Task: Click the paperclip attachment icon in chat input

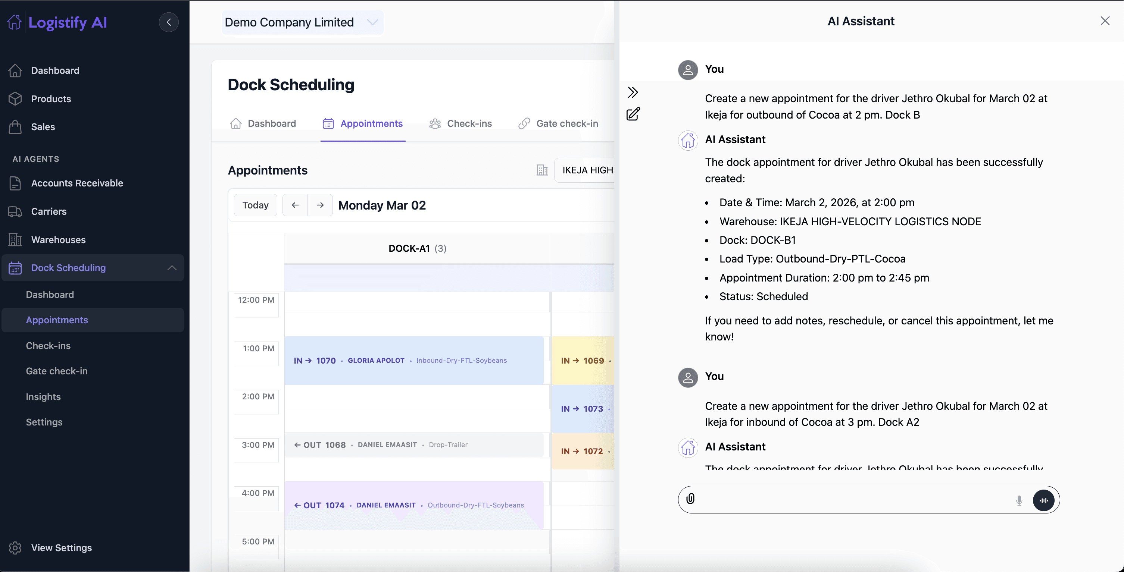Action: pos(690,499)
